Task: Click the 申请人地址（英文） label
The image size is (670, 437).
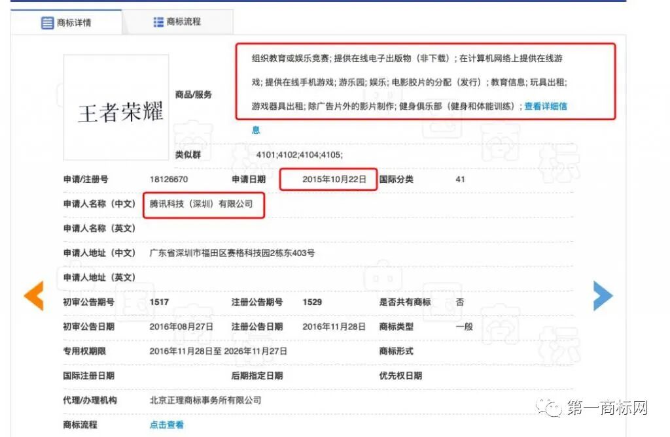Action: (99, 278)
